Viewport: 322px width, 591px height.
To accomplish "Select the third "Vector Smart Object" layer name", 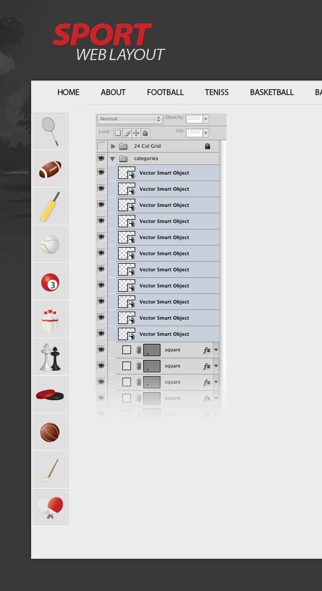I will tap(164, 205).
